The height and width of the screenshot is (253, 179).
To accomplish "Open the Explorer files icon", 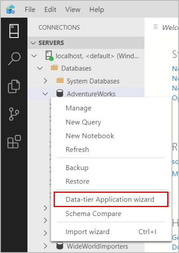I will [x=14, y=86].
